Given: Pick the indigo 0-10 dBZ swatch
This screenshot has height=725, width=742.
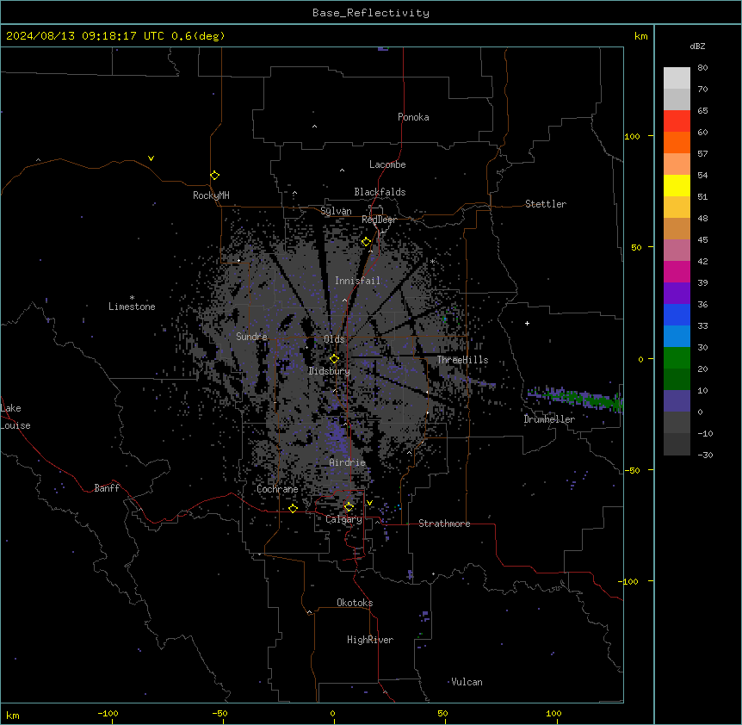Looking at the screenshot, I should [677, 401].
